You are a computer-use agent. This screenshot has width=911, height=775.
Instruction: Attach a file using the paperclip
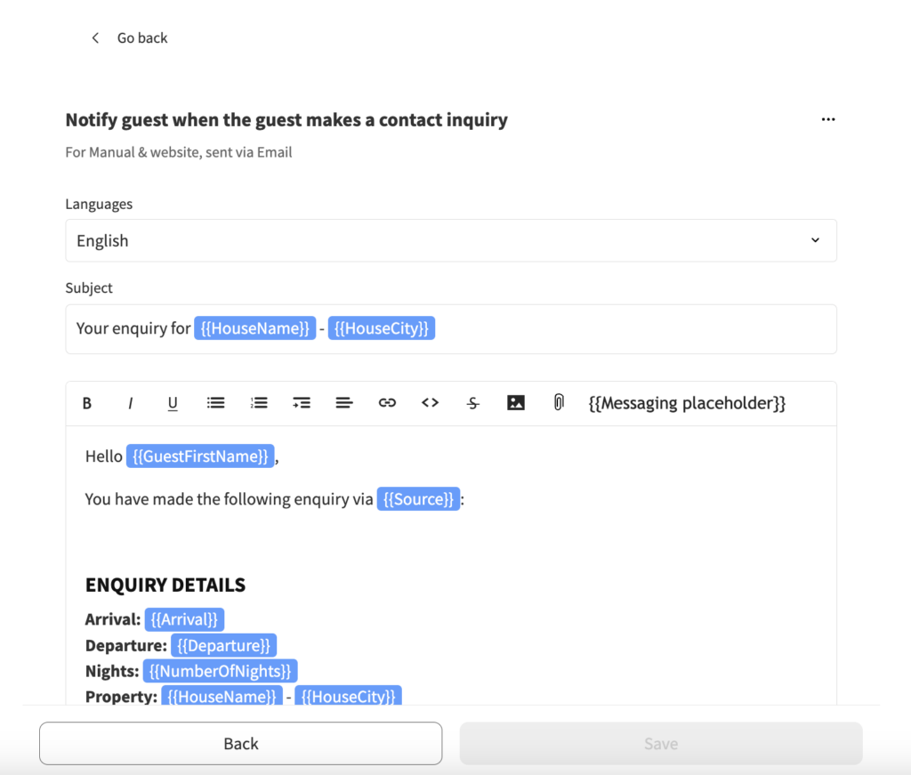pos(559,402)
